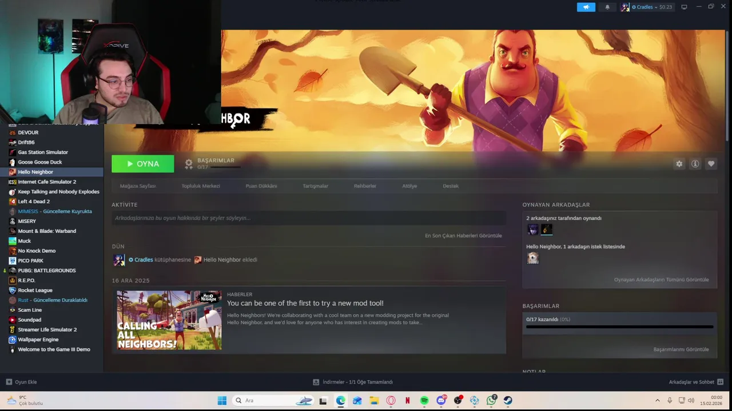732x411 pixels.
Task: Switch to Big Picture mode monitor icon
Action: point(684,7)
